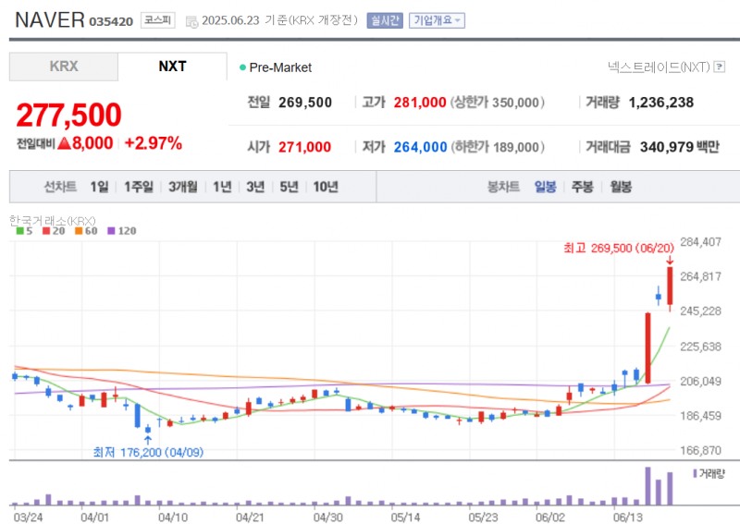Viewport: 740px width, 524px height.
Task: Select the 3개월 line chart period
Action: tap(182, 187)
